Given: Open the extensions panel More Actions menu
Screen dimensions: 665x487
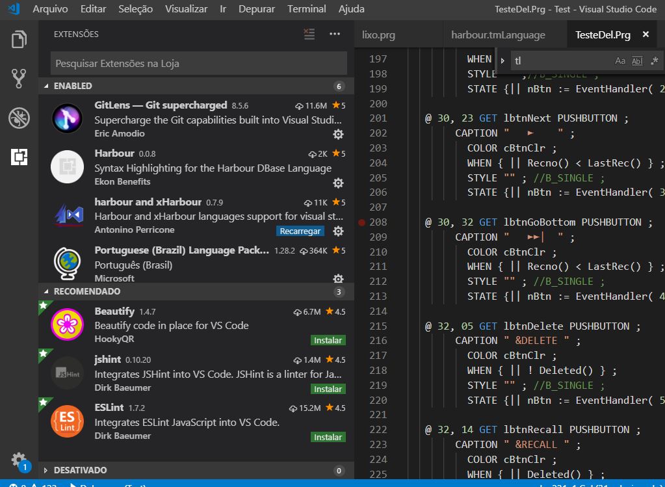Looking at the screenshot, I should tap(335, 34).
